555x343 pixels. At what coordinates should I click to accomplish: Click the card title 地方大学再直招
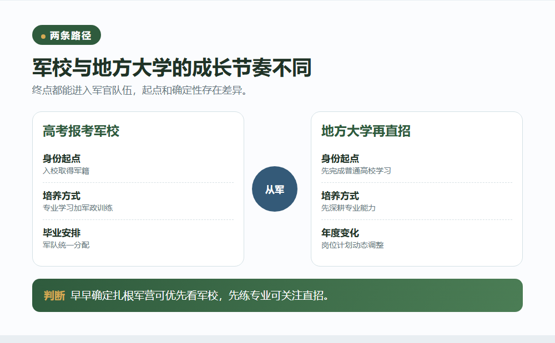tap(366, 131)
